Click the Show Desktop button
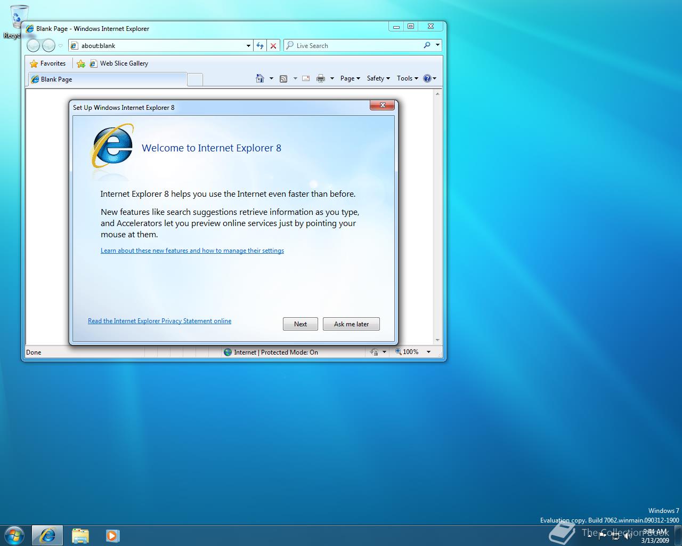This screenshot has width=682, height=546. coord(678,535)
